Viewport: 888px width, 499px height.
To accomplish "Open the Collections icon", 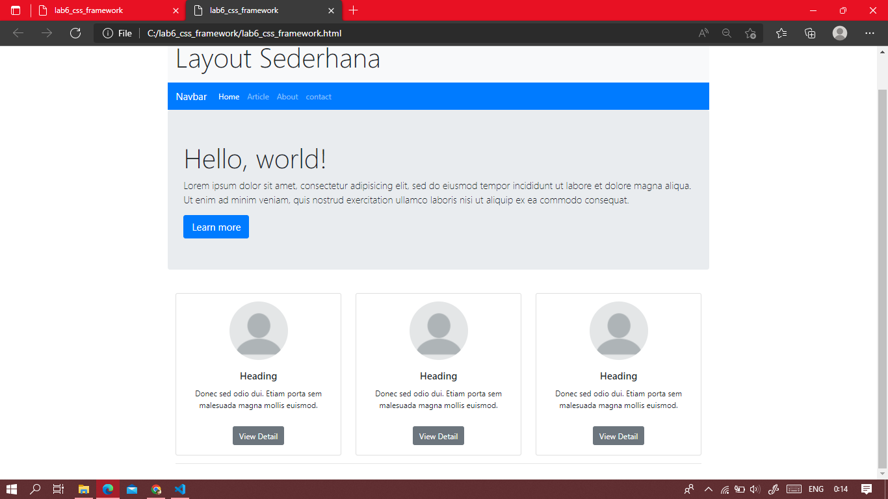I will (810, 33).
